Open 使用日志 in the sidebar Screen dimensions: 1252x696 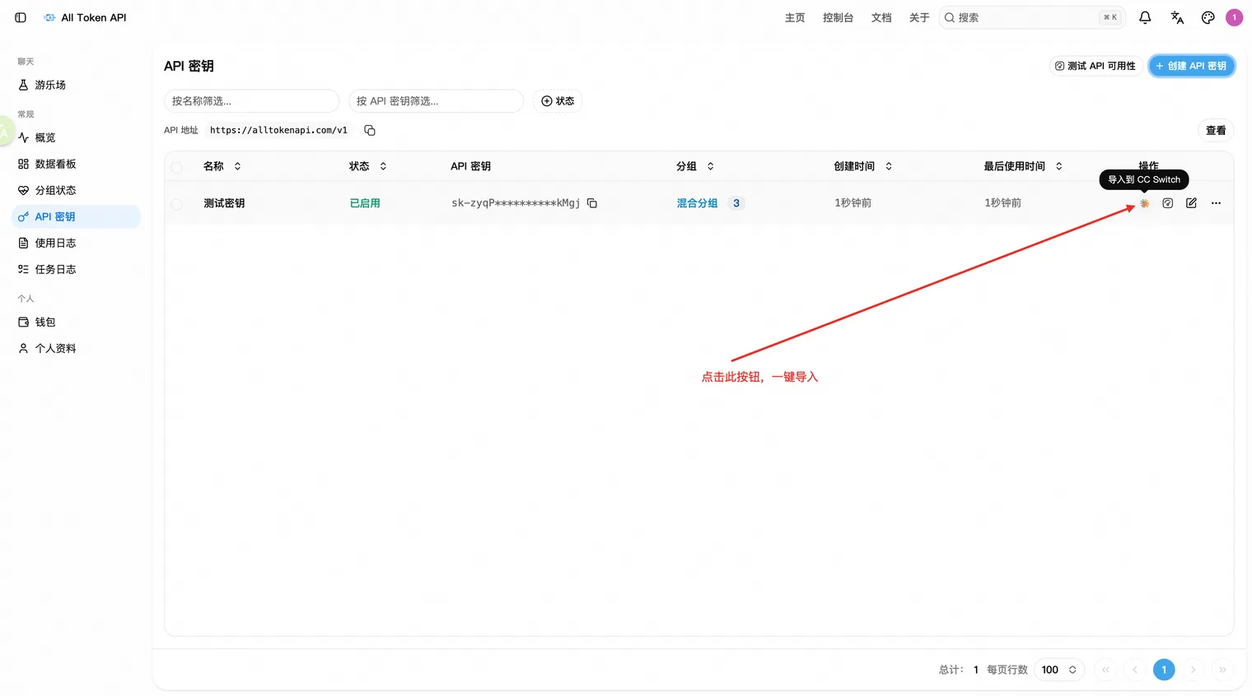point(77,243)
